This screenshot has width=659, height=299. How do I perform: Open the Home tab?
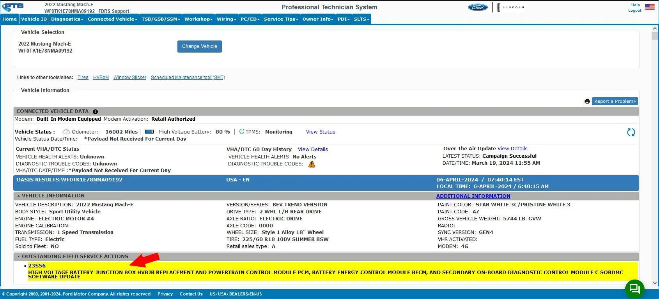pos(10,19)
